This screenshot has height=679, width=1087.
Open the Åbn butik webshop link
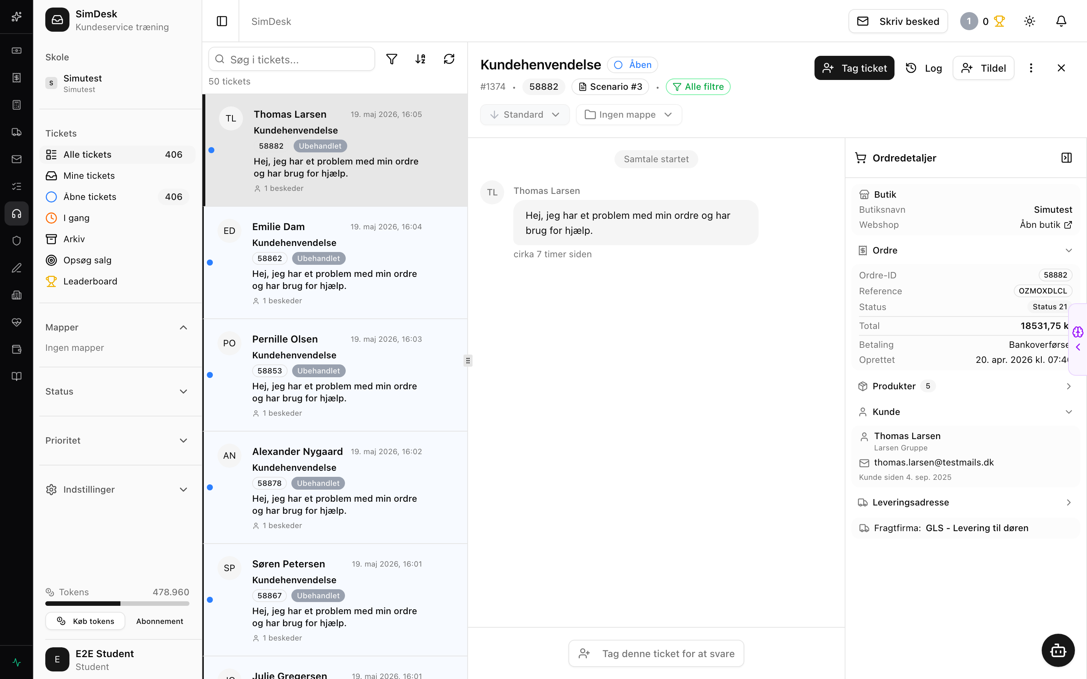1046,224
